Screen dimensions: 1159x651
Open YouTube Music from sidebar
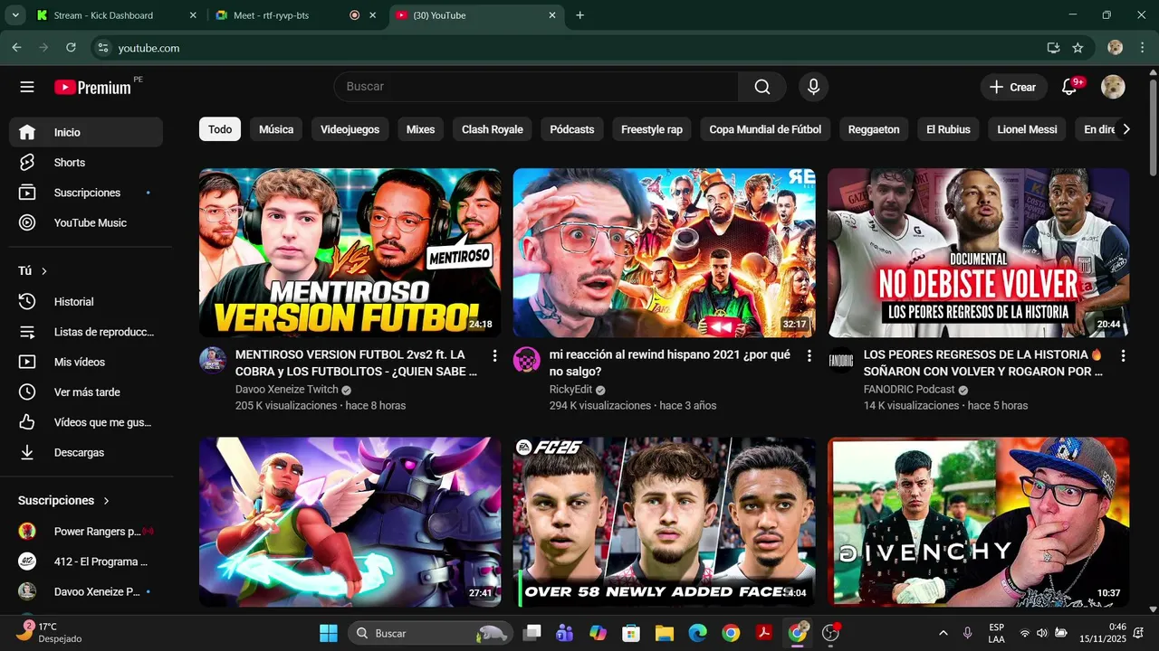87,222
